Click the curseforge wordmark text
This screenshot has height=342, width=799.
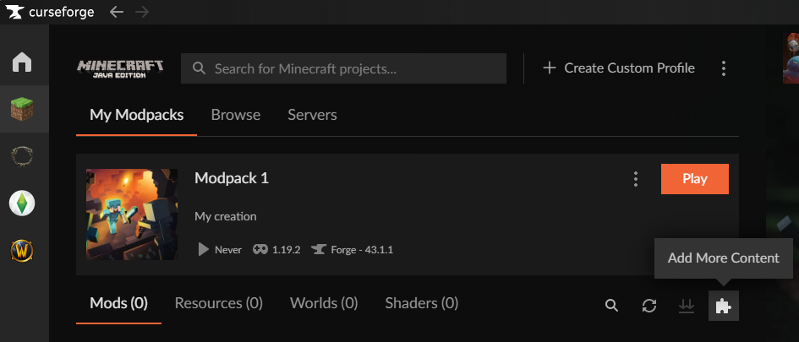point(61,12)
